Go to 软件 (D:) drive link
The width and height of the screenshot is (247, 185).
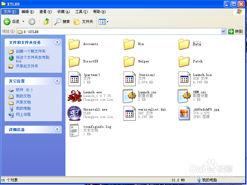pyautogui.click(x=24, y=90)
